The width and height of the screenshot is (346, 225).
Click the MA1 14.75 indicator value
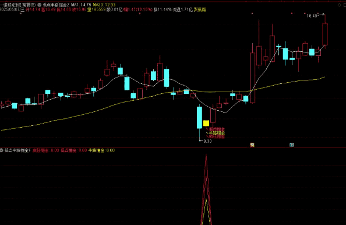(81, 5)
